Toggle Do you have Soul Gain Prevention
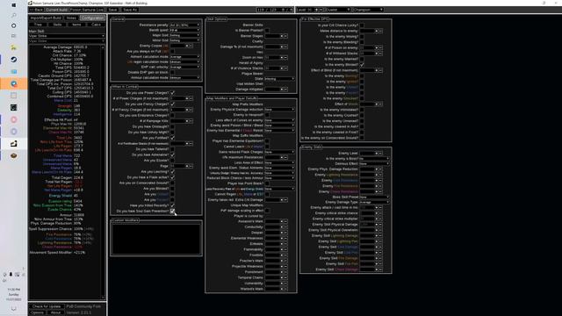This screenshot has height=316, width=562. pos(172,211)
